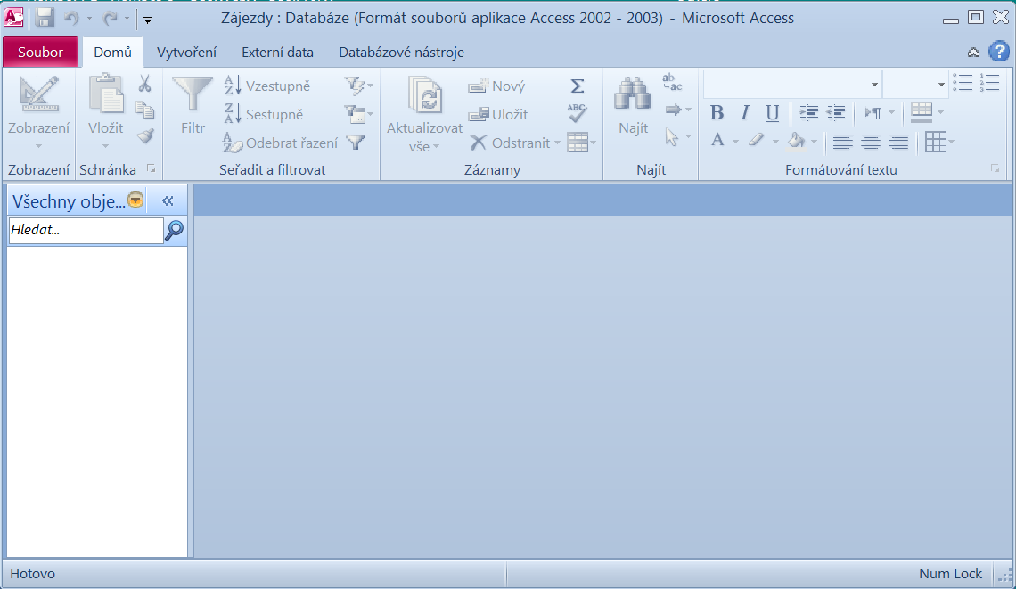The height and width of the screenshot is (589, 1016).
Task: Click the Najít binoculars icon
Action: pos(633,95)
